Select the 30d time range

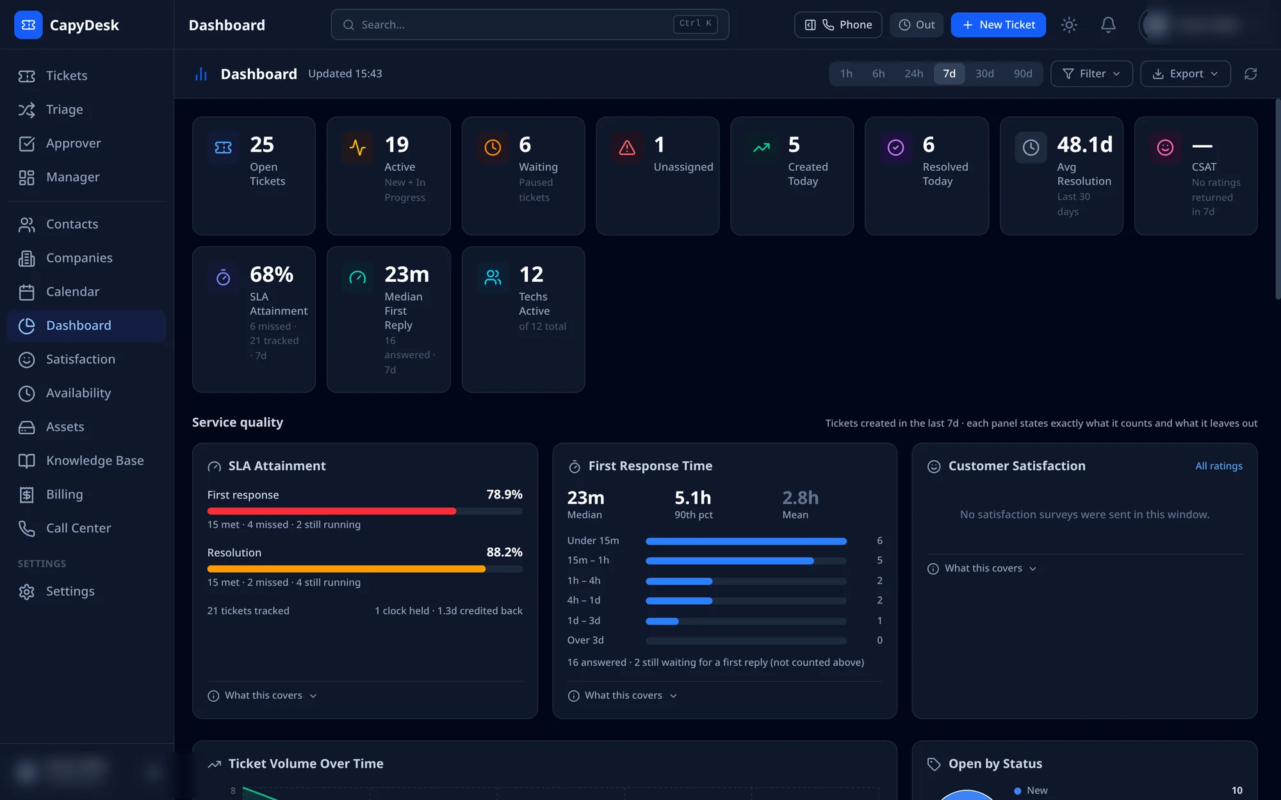click(x=984, y=74)
